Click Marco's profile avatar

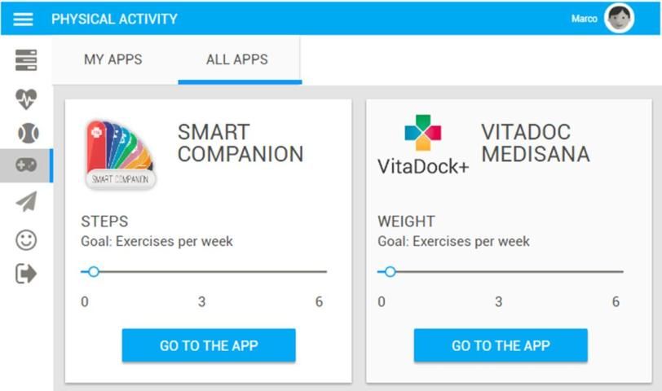click(619, 19)
